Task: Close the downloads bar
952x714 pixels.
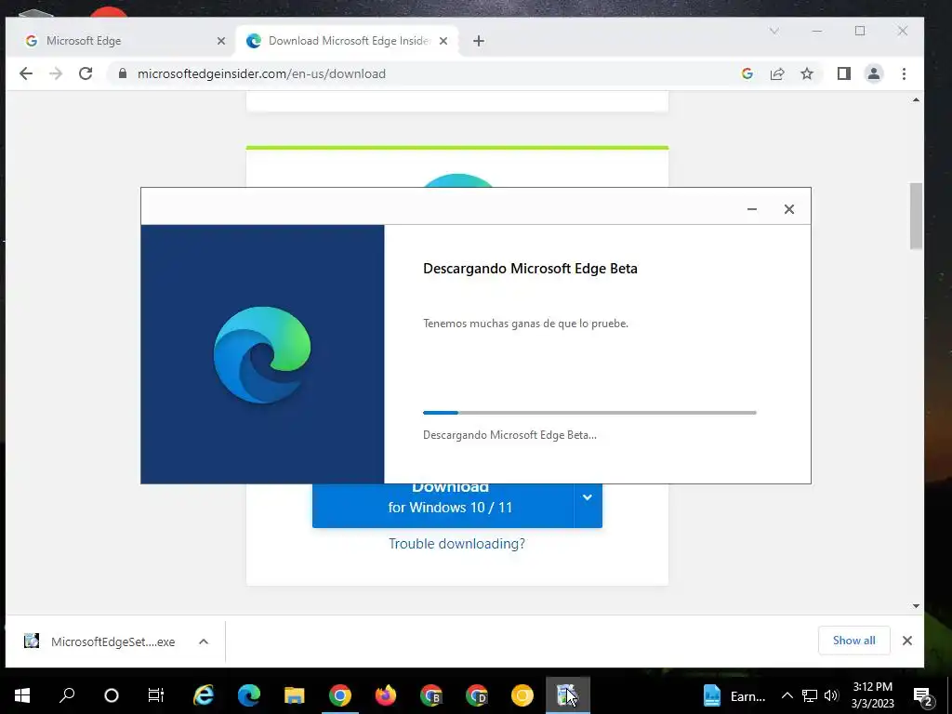Action: pyautogui.click(x=907, y=641)
